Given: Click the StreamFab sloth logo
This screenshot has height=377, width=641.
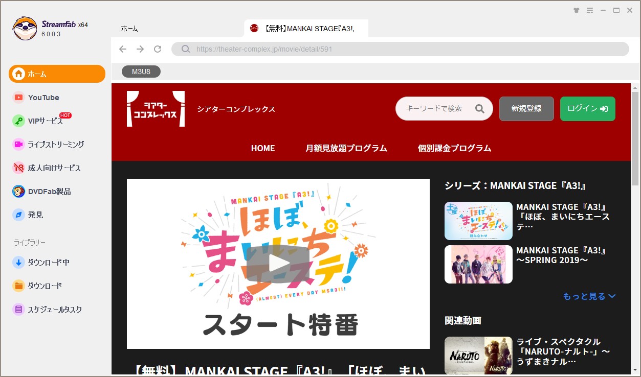Looking at the screenshot, I should point(25,29).
